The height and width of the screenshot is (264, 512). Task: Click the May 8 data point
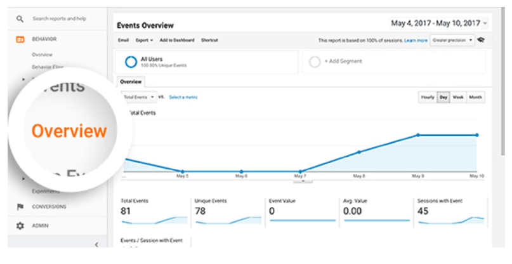pos(359,152)
